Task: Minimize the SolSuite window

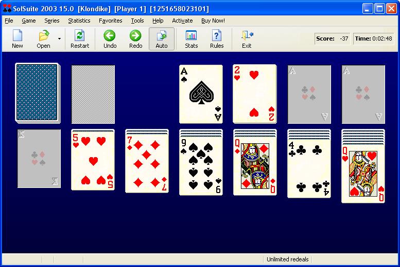Action: (367, 9)
